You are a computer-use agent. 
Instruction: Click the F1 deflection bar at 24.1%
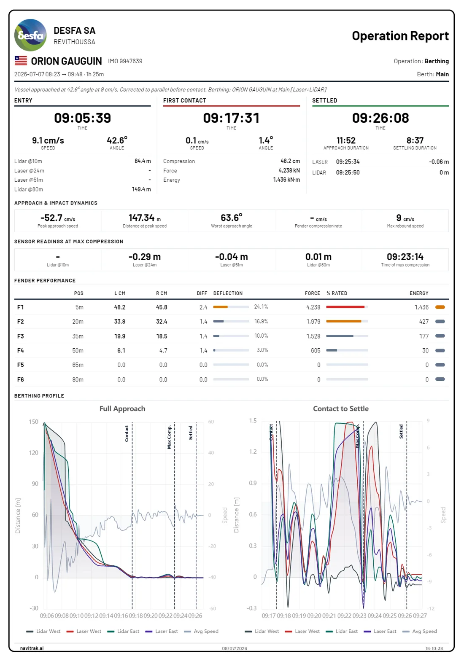point(231,307)
